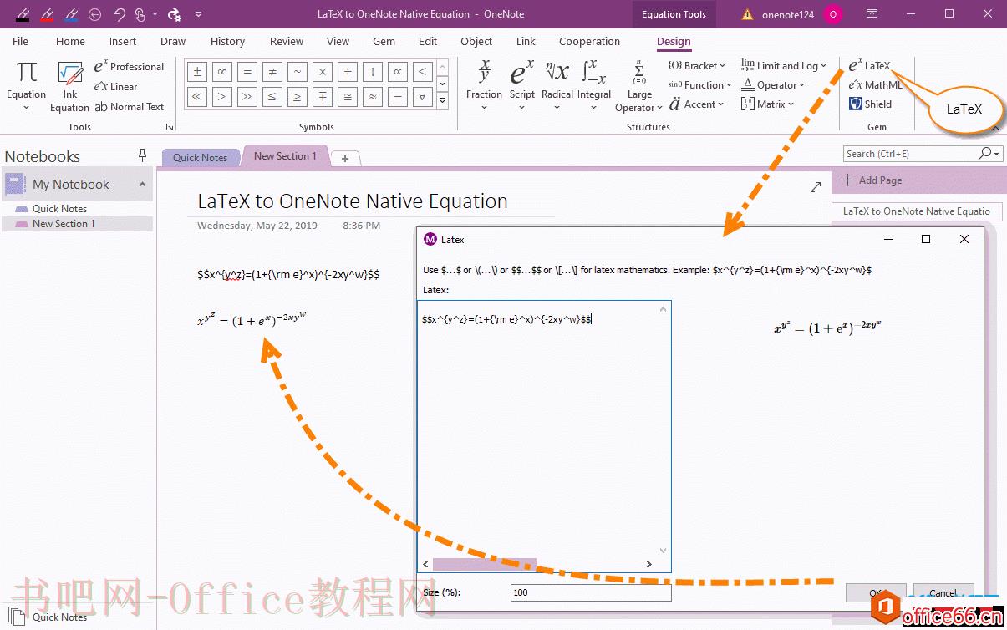This screenshot has height=630, width=1007.
Task: Switch to the Cooperation ribbon tab
Action: [589, 41]
